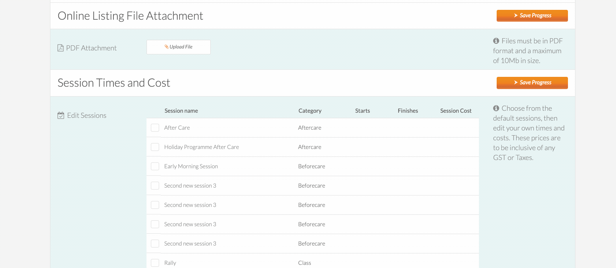The image size is (616, 268).
Task: Click the calendar icon beside Edit Sessions
Action: pyautogui.click(x=61, y=115)
